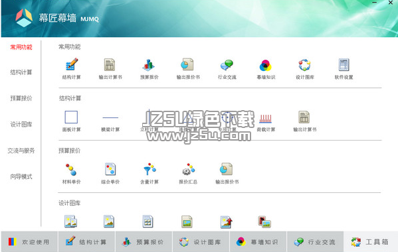Click four-thumbnail grid document icon in 设计图库 section
398x252 pixels.
(148, 221)
